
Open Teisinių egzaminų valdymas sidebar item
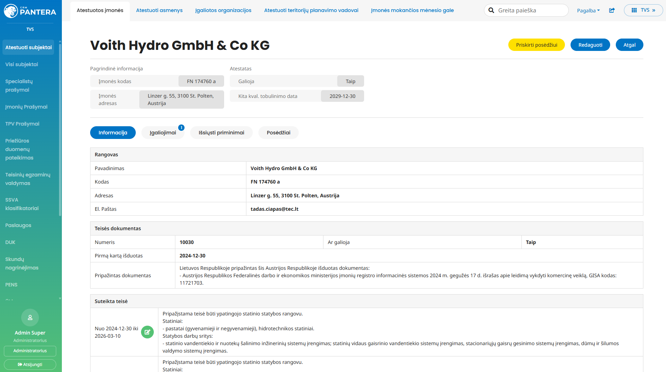(x=28, y=179)
